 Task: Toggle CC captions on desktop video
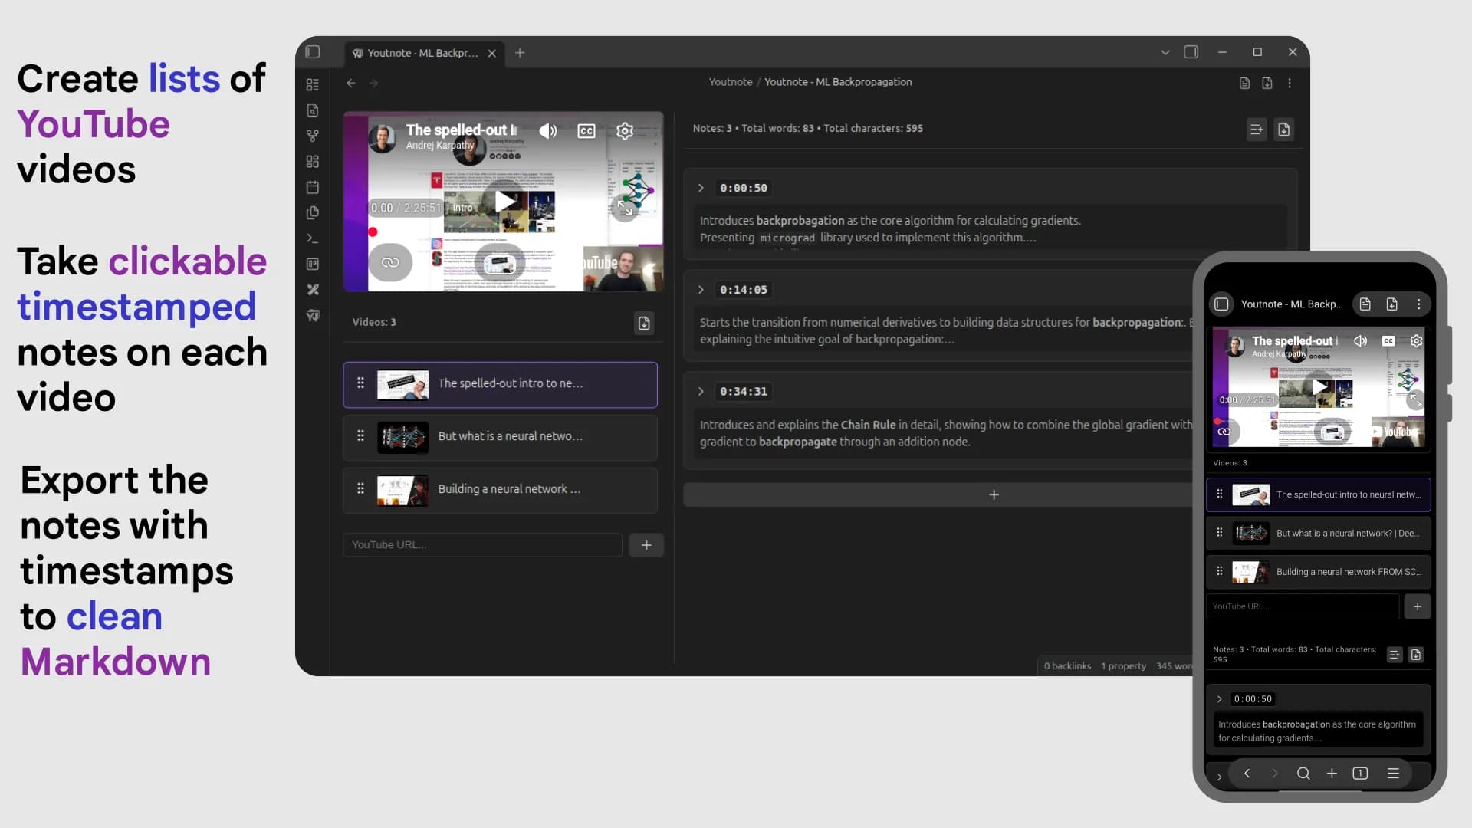pyautogui.click(x=586, y=131)
